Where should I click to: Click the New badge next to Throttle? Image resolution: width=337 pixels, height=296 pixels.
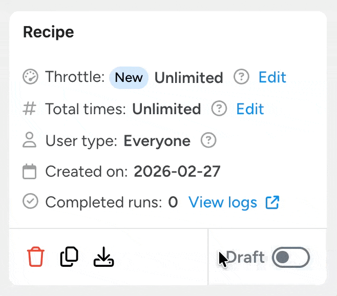click(x=129, y=77)
